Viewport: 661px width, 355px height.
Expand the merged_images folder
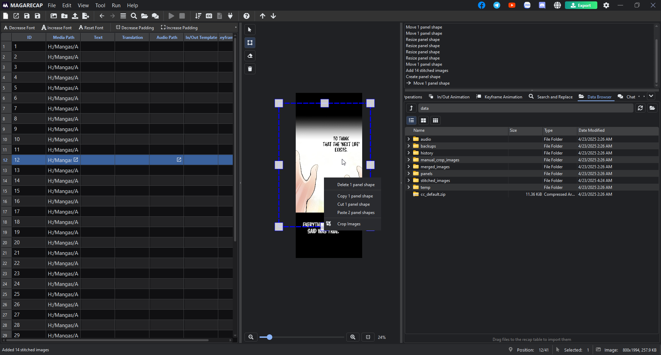409,166
